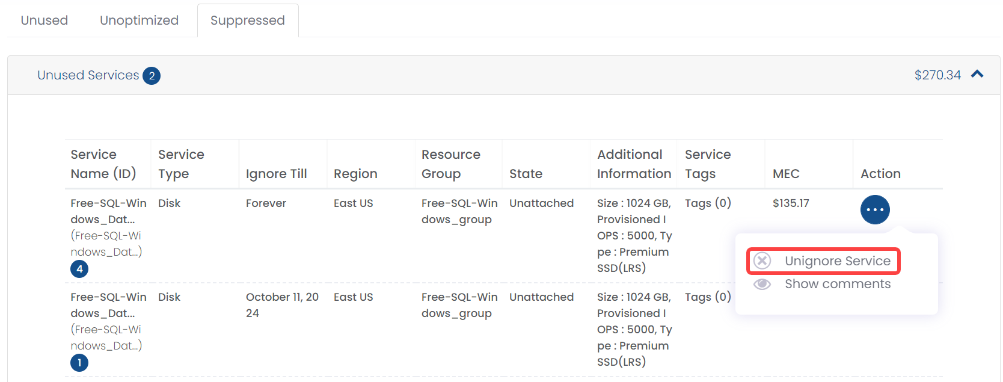Viewport: 1003px width, 382px height.
Task: Click the Action column header
Action: point(880,174)
